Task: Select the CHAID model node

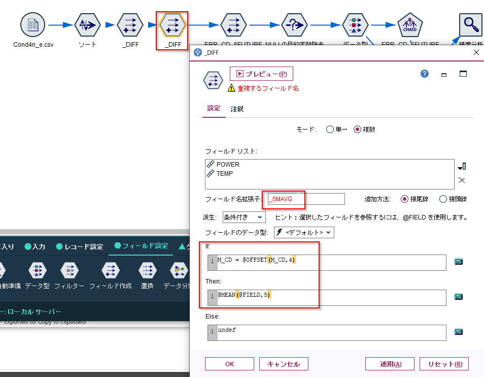Action: pos(410,24)
